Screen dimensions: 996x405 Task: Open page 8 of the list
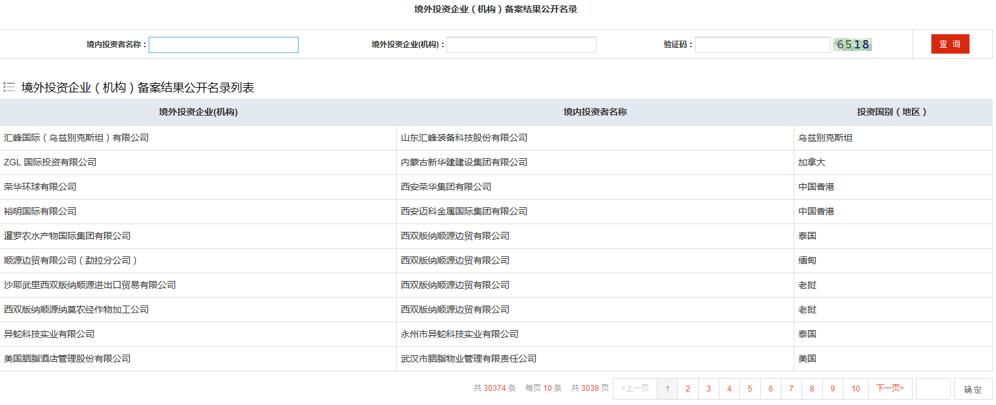click(x=812, y=389)
